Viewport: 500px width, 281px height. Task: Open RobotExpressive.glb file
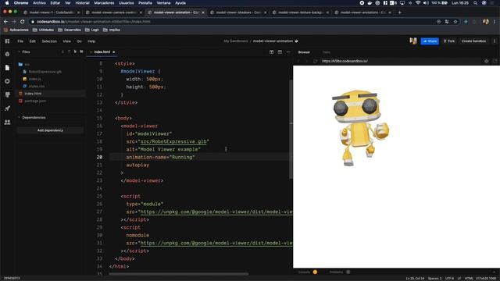click(45, 72)
